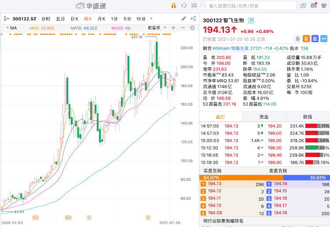Image resolution: width=330 pixels, height=227 pixels.
Task: Click the orange 买 buy button
Action: (x=306, y=39)
